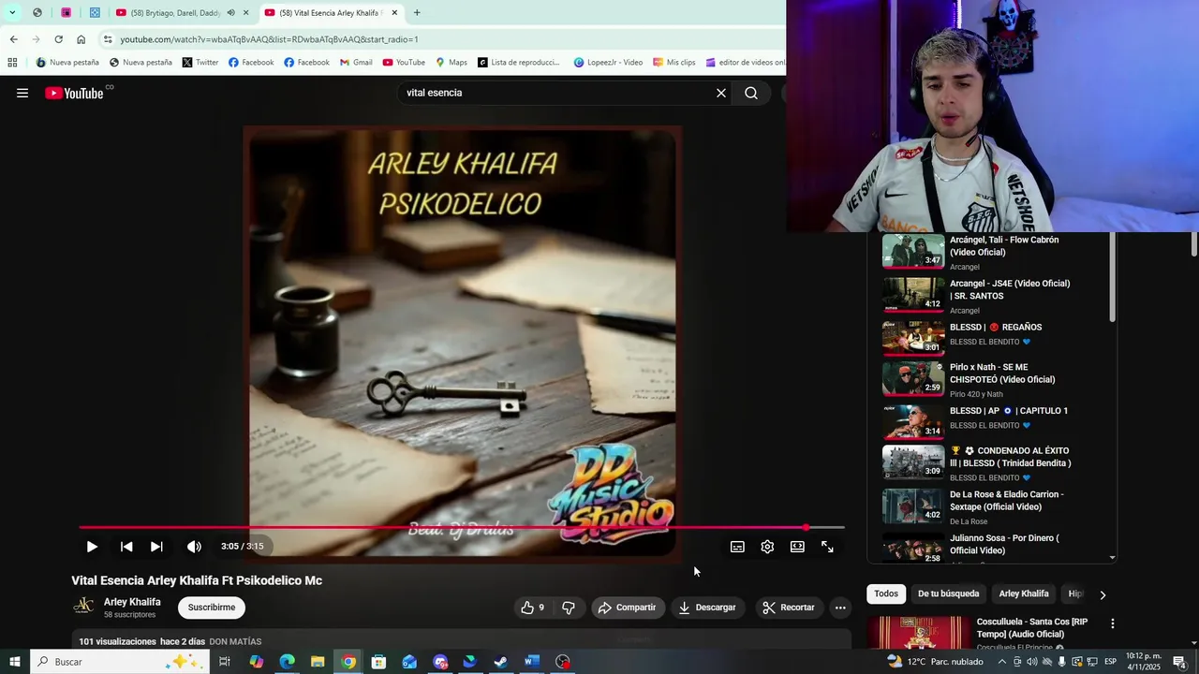Open more actions three-dot menu
The width and height of the screenshot is (1199, 674).
click(840, 608)
